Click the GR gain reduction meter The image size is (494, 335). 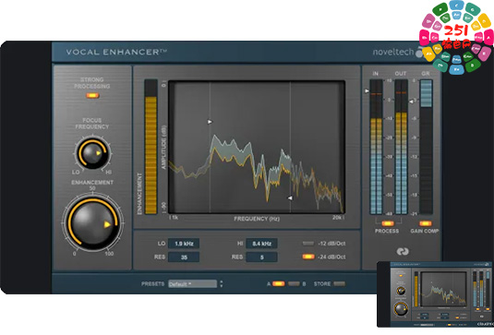[x=426, y=147]
